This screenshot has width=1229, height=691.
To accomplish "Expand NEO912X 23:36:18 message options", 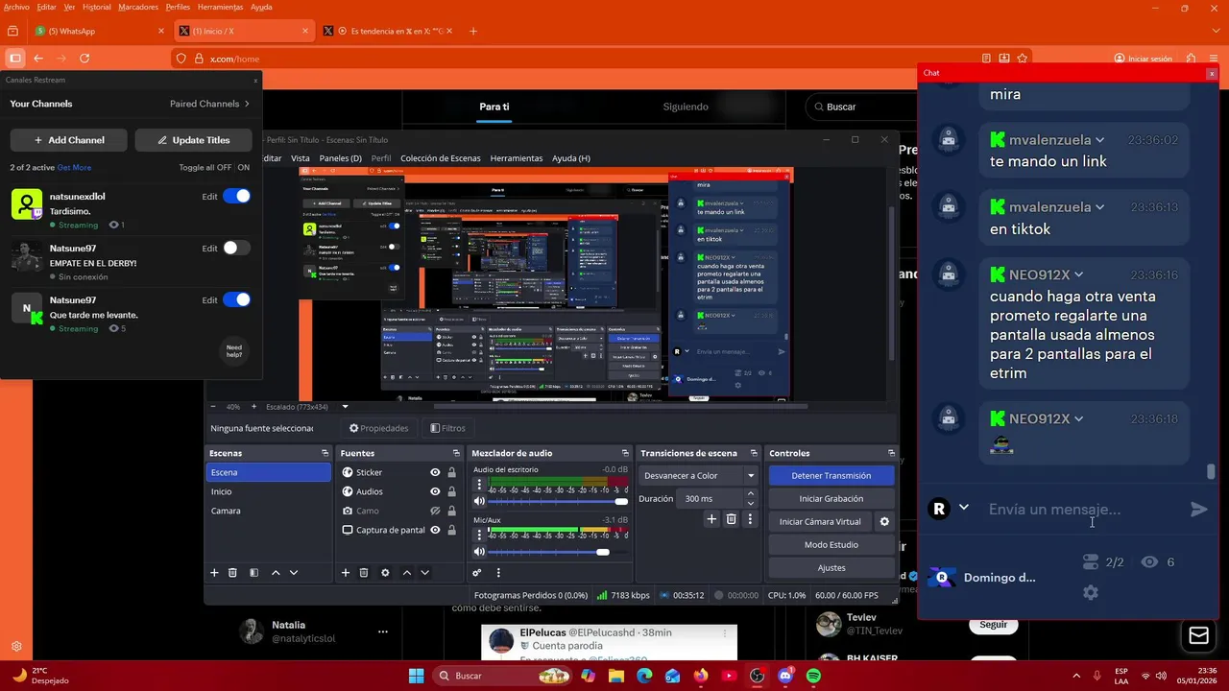I will pos(1079,418).
